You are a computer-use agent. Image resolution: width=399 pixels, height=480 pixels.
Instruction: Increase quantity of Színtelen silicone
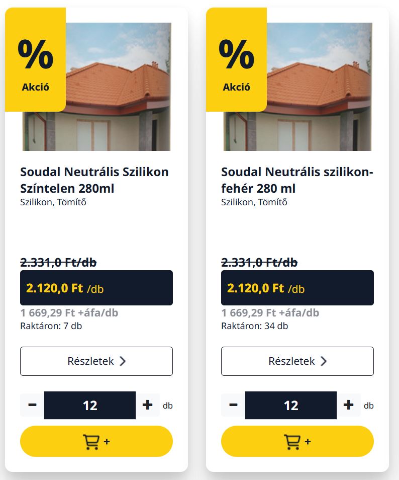pos(148,405)
